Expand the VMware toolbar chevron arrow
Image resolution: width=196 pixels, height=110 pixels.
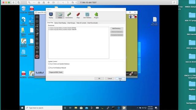point(76,2)
